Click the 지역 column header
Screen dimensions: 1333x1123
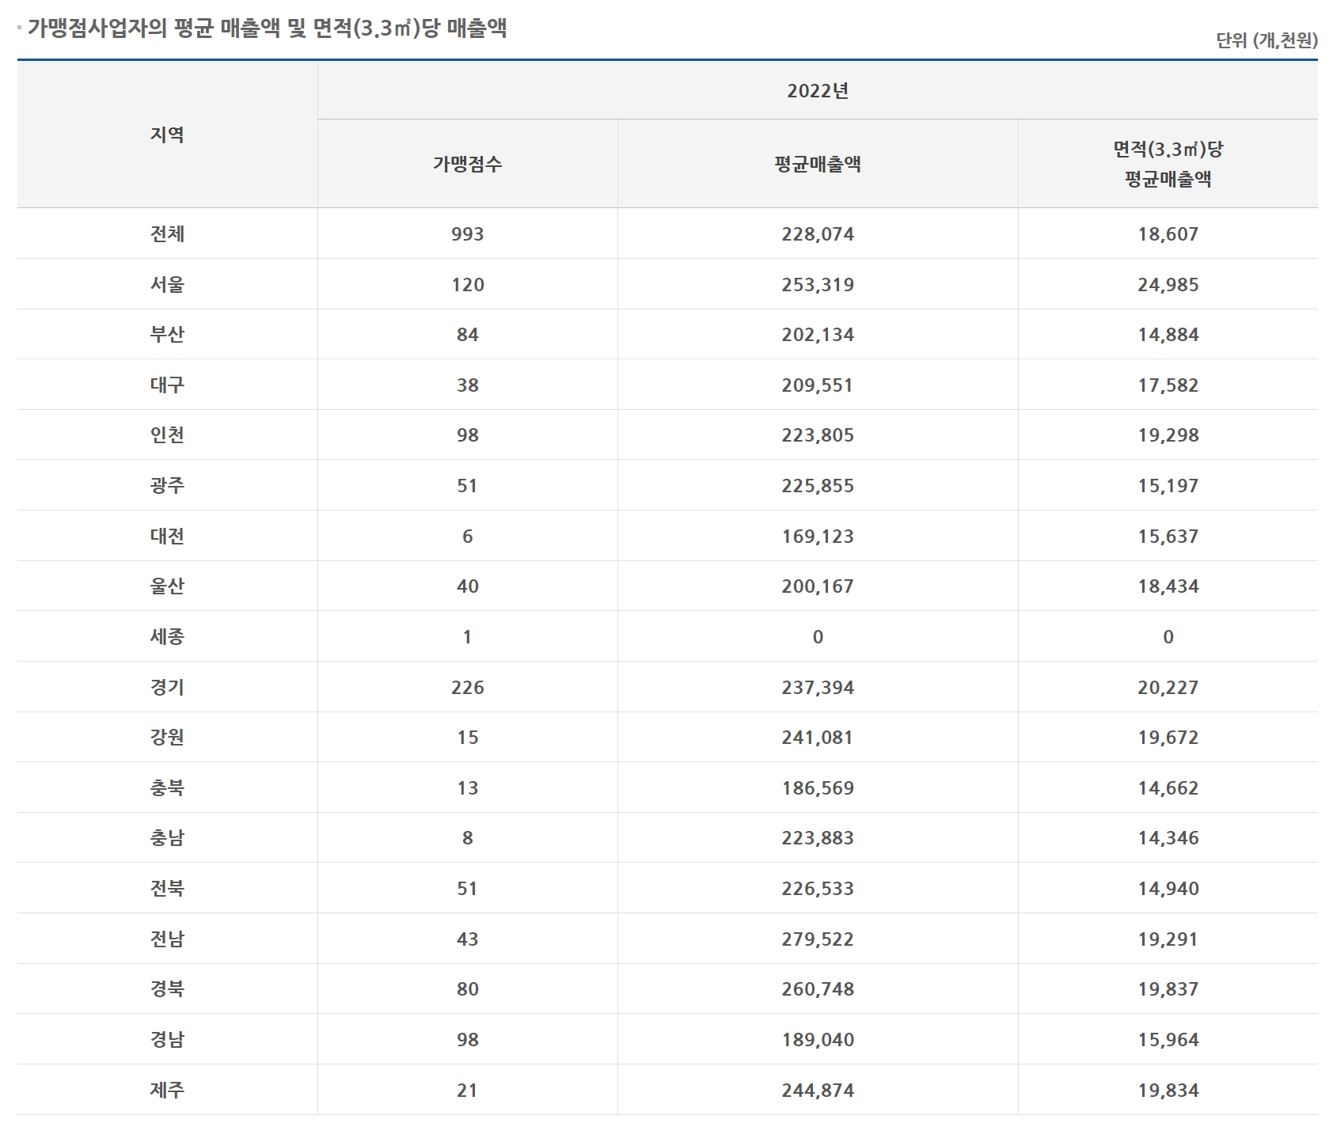167,135
